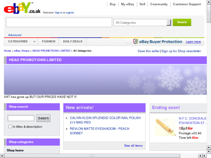Click the horizontal scrollbar right arrow at far right
The width and height of the screenshot is (211, 158).
205,156
